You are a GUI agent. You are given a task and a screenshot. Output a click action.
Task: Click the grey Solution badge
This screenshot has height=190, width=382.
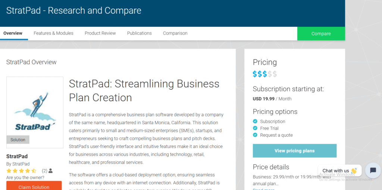tap(18, 140)
